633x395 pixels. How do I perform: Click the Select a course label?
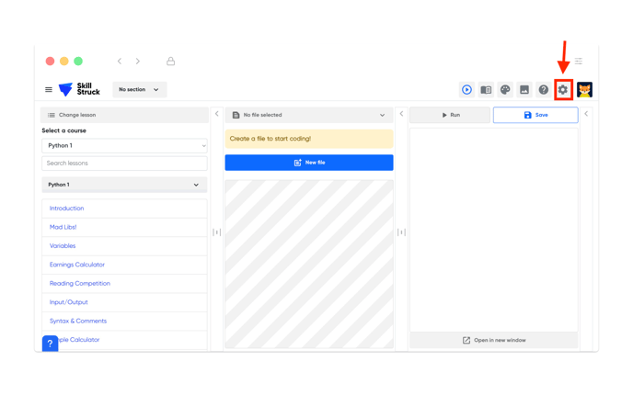pos(63,130)
